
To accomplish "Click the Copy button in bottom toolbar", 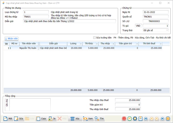I will [41, 118].
